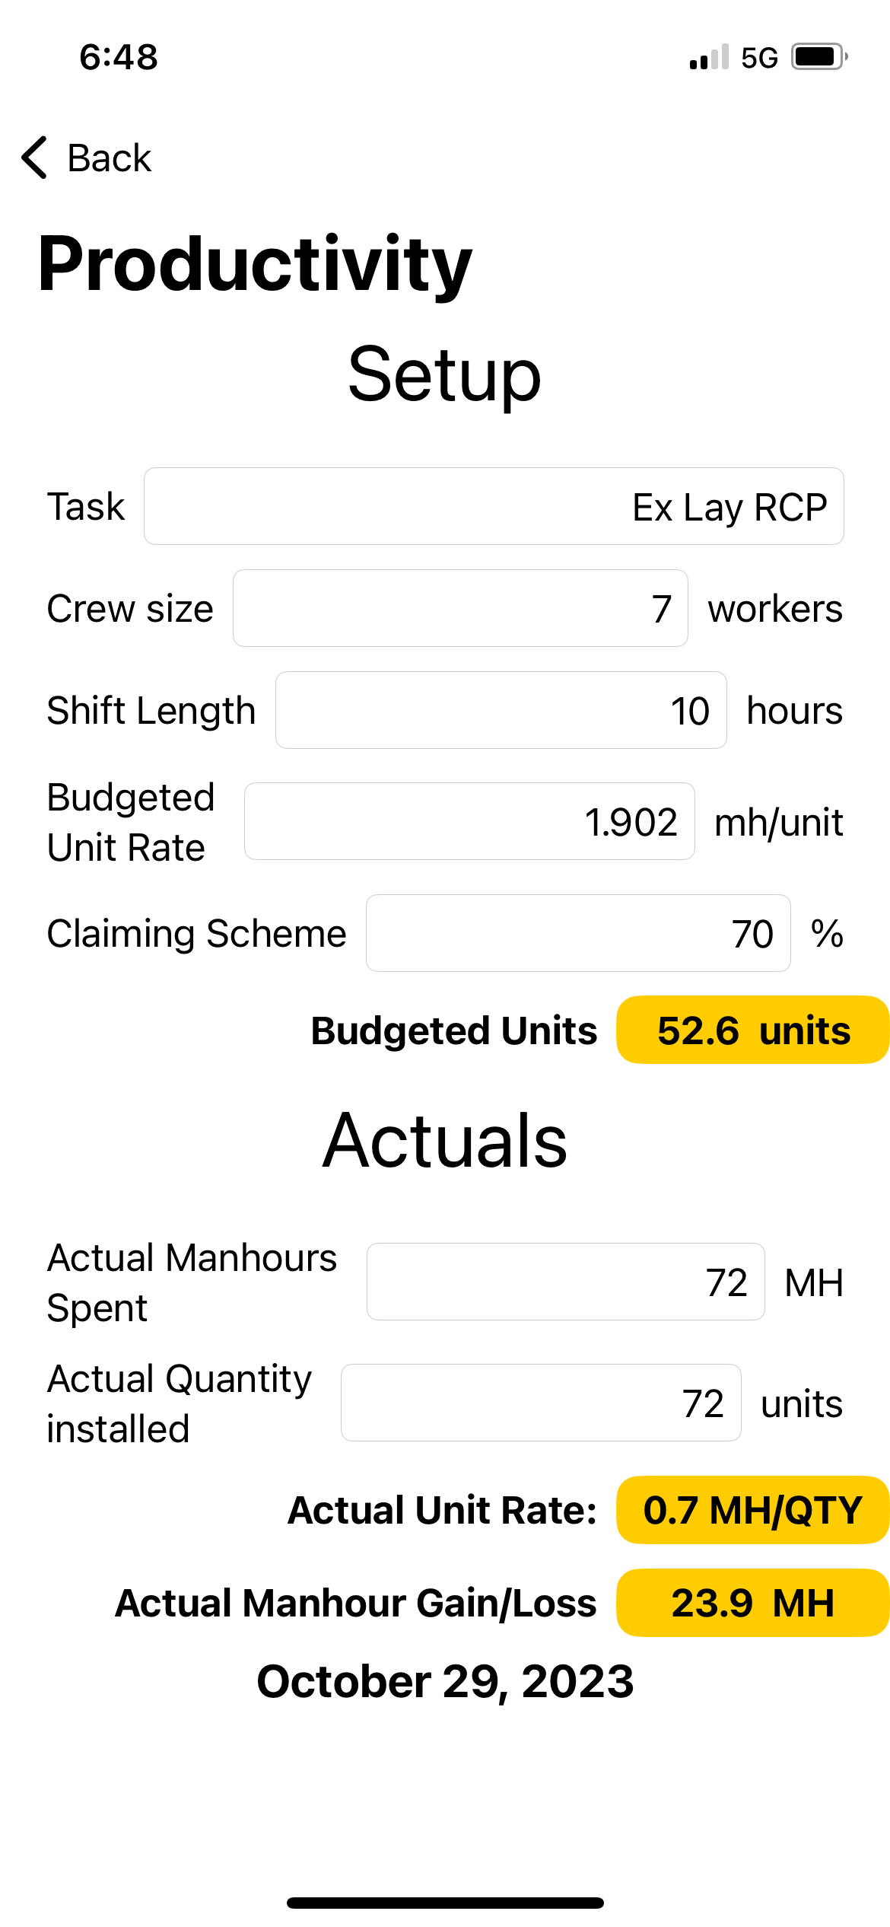Screen dimensions: 890x1927
Task: Tap the Budgeted Units yellow badge
Action: pos(752,1030)
